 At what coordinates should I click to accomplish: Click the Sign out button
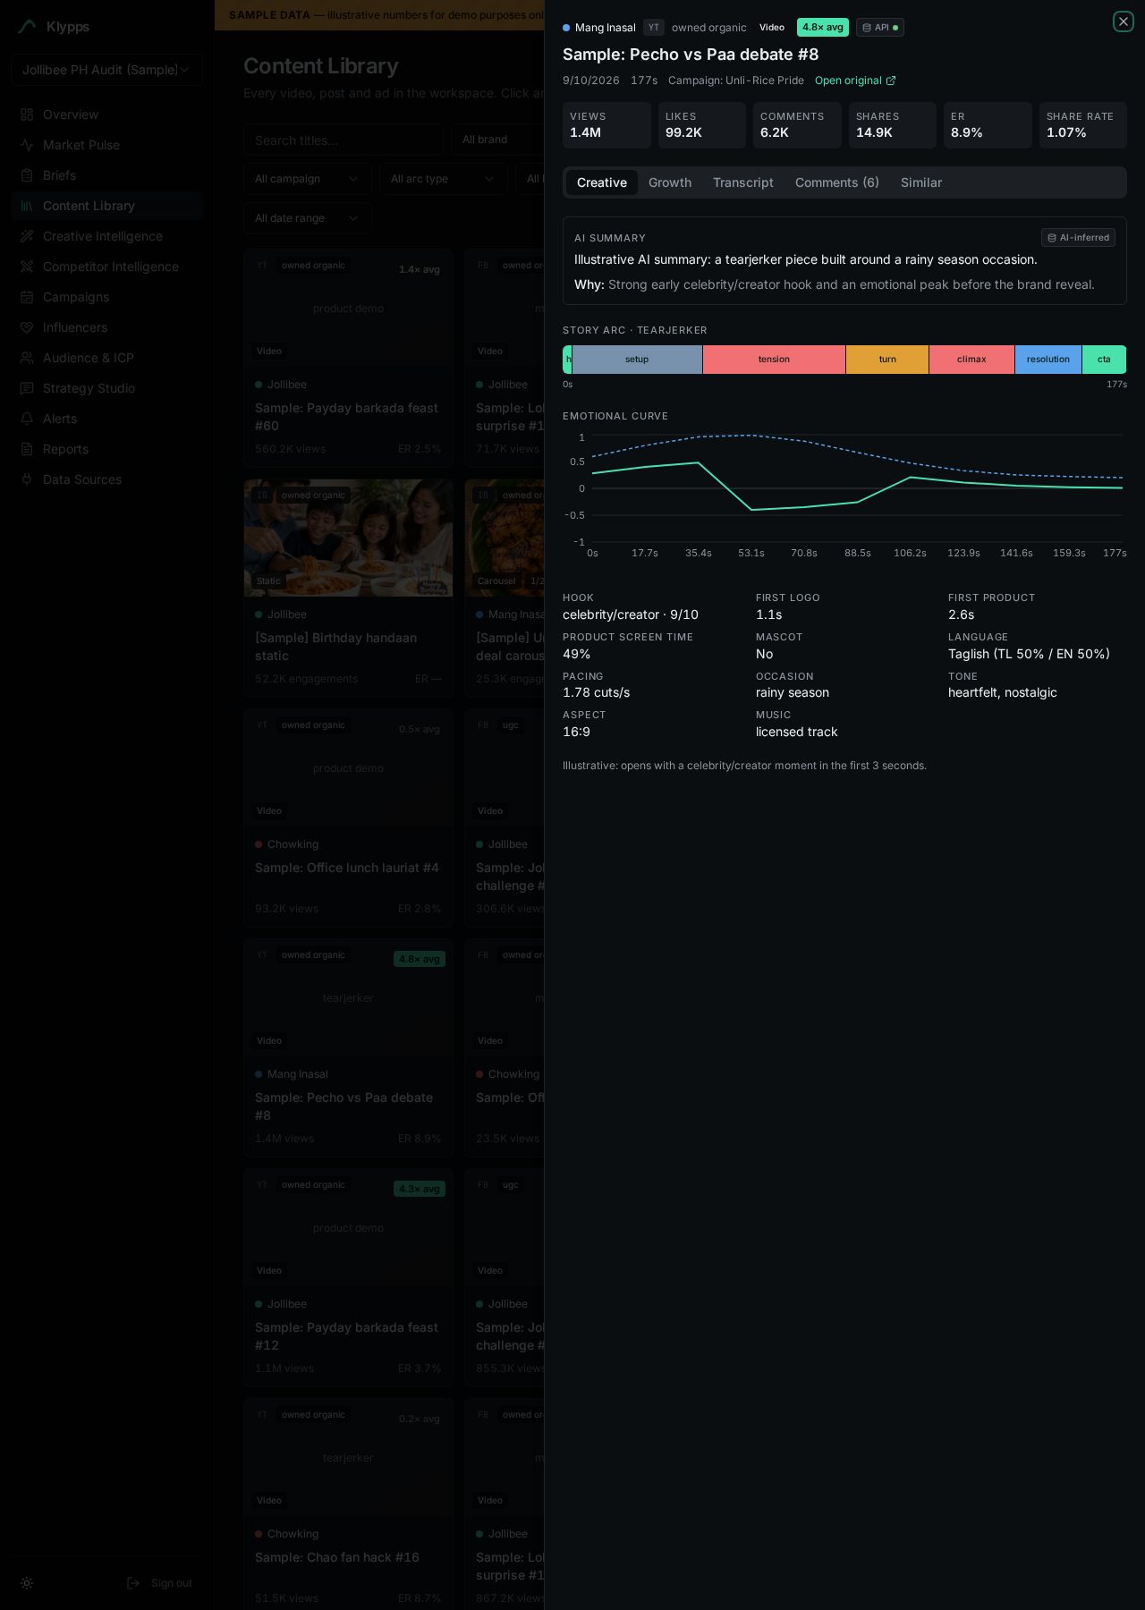[x=160, y=1583]
